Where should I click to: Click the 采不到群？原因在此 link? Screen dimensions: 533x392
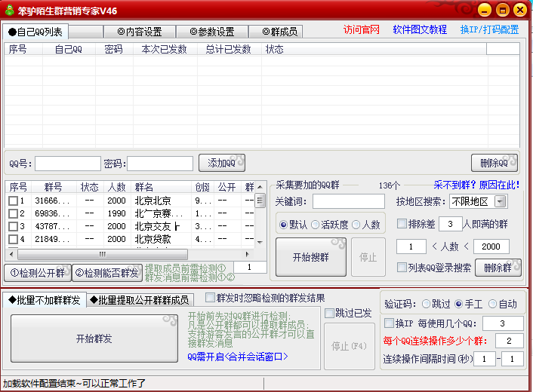coord(476,185)
